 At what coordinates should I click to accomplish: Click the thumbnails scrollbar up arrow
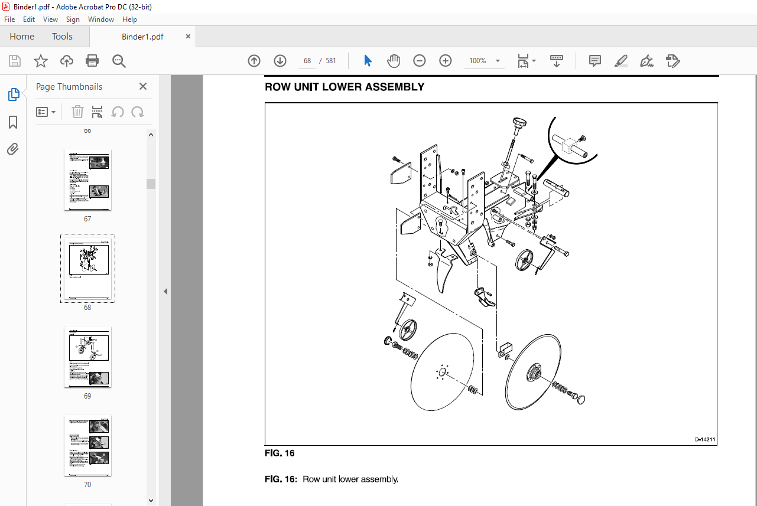[151, 135]
